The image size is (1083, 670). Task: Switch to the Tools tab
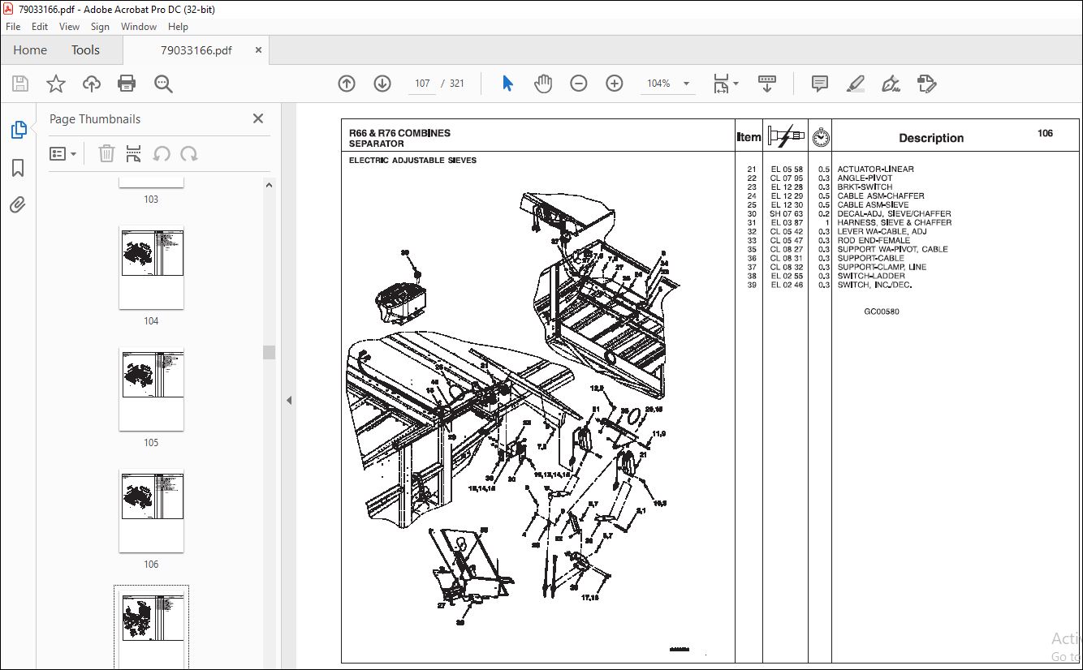click(x=85, y=50)
